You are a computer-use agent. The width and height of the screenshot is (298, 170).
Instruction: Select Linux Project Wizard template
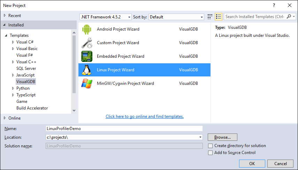coord(144,70)
